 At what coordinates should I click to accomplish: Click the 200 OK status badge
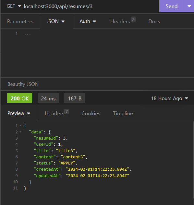(x=20, y=98)
